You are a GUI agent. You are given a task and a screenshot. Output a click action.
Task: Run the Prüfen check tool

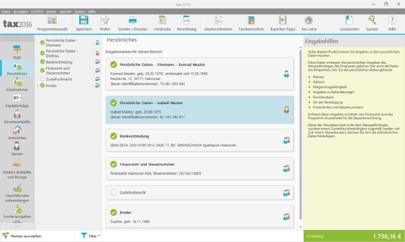(x=105, y=24)
